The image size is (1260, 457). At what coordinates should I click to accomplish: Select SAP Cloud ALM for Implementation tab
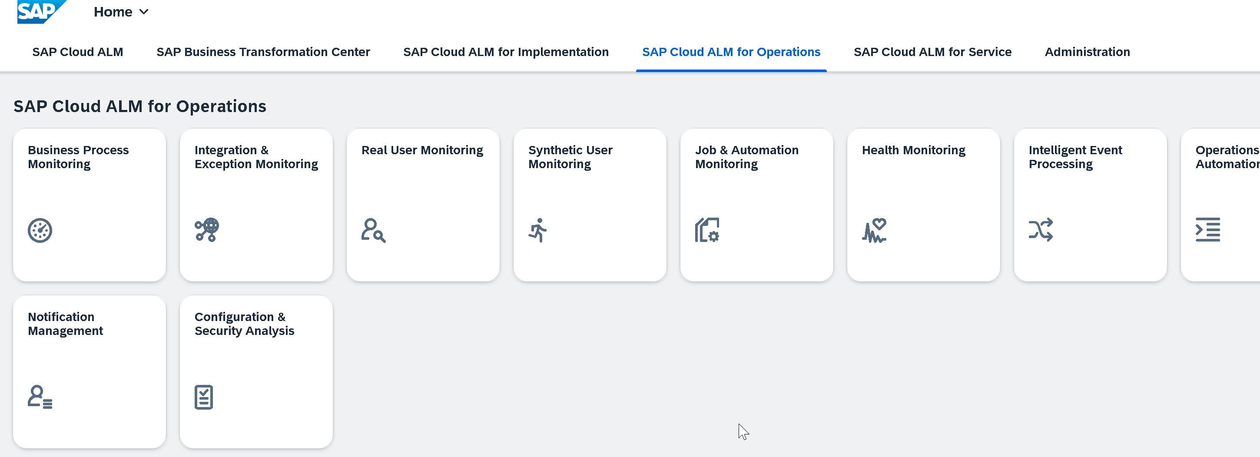pos(506,52)
